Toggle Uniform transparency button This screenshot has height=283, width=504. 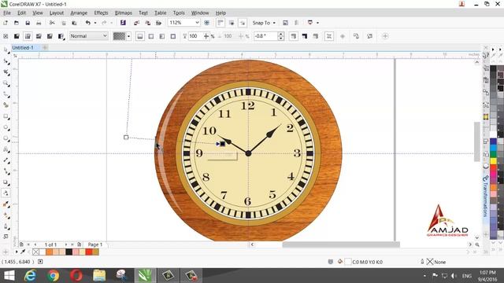click(17, 36)
